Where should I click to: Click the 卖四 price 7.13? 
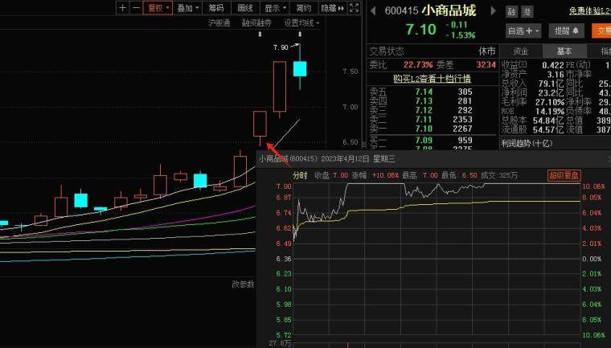[424, 101]
